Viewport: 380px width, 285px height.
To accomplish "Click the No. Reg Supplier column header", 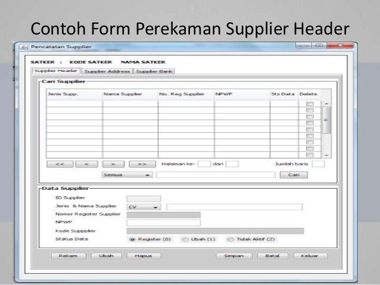I will pos(186,95).
